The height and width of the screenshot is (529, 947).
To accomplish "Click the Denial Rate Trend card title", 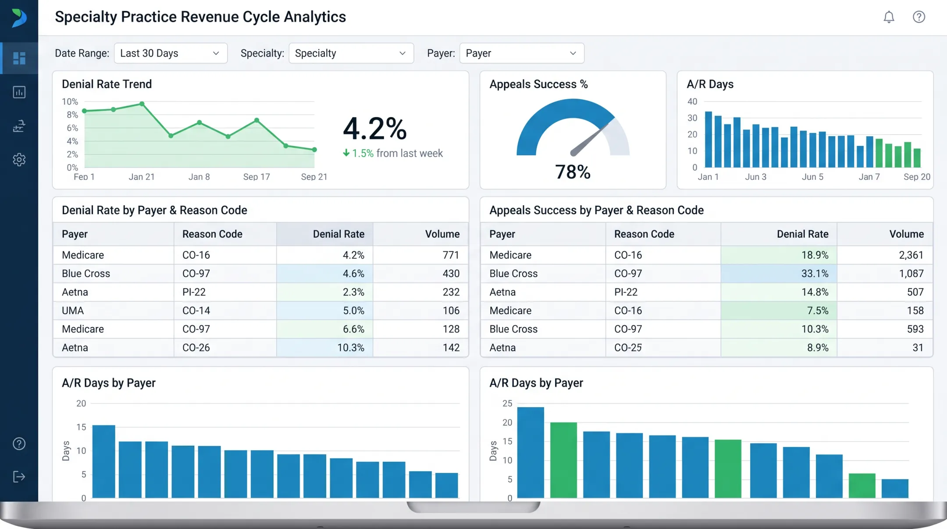I will [x=107, y=84].
